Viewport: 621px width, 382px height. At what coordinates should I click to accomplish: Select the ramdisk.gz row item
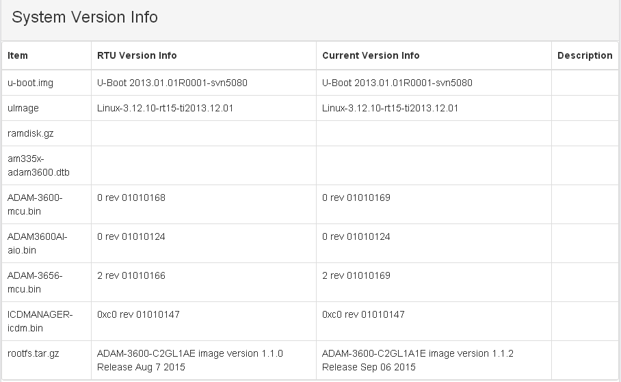coord(30,133)
